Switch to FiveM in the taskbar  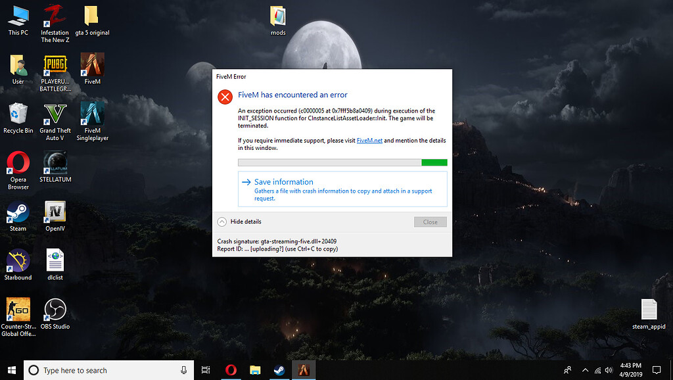pos(304,370)
